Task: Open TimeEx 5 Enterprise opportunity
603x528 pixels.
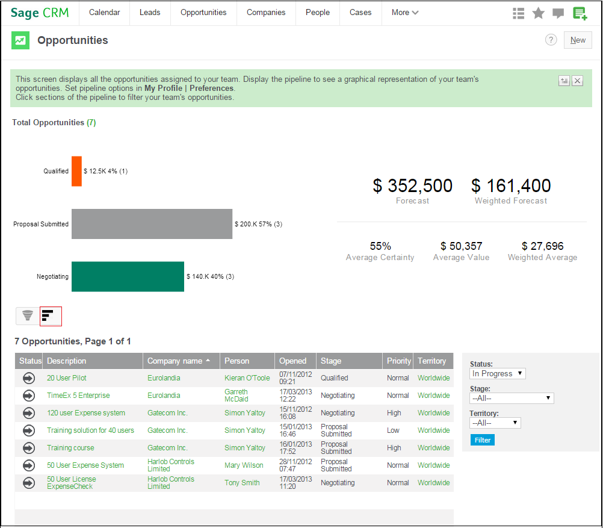Action: pyautogui.click(x=78, y=395)
